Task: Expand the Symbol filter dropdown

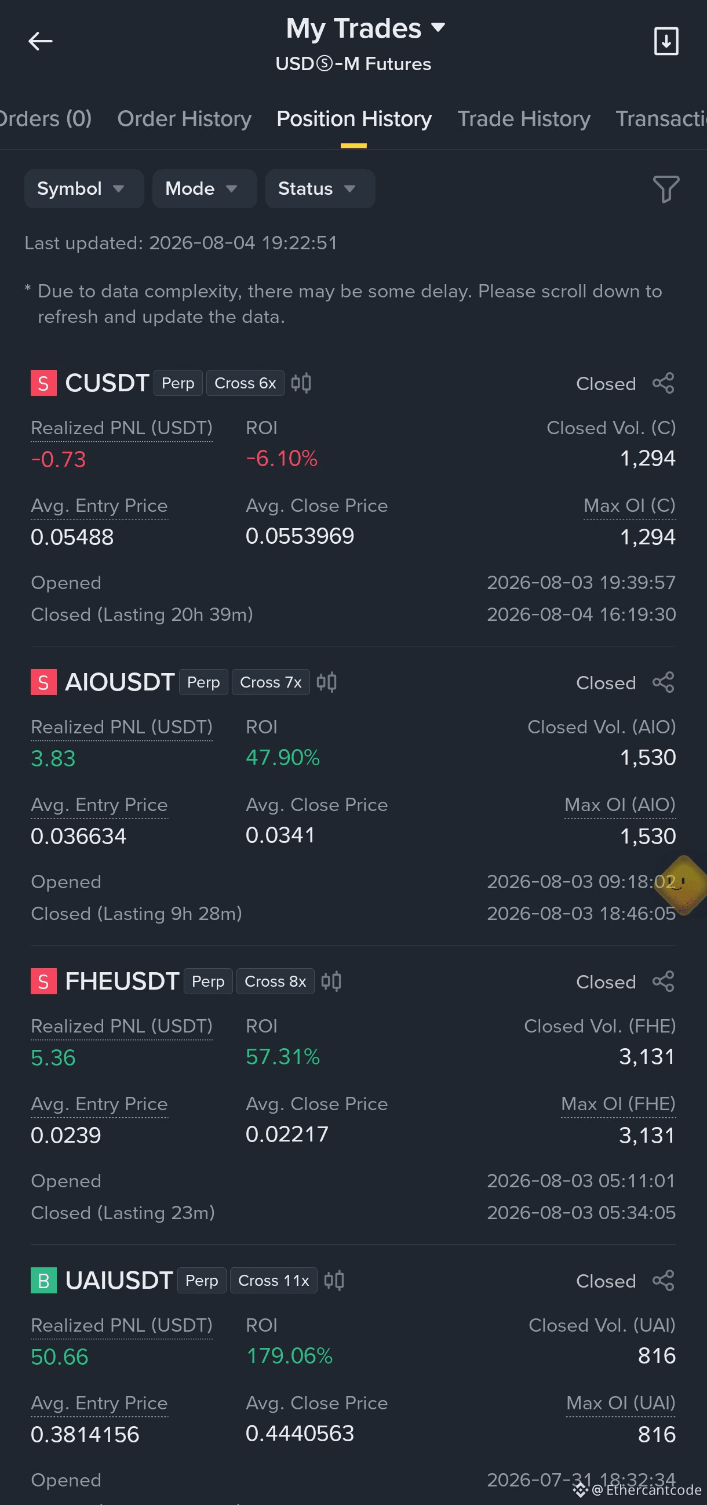Action: (84, 189)
